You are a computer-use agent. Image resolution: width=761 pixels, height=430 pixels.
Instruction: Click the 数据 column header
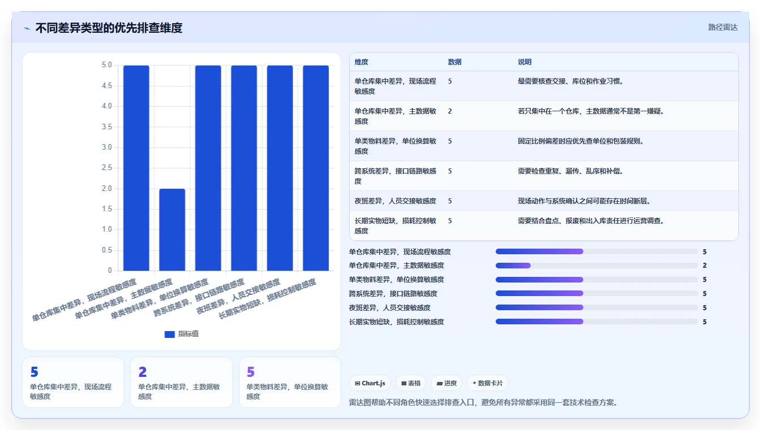click(455, 62)
